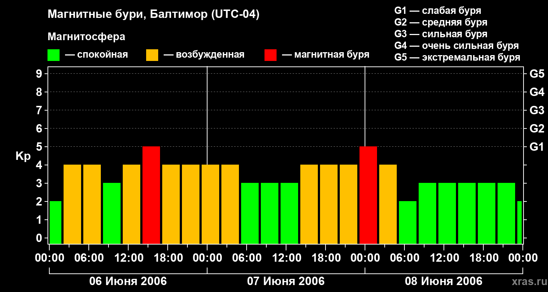Click the red "магнитная буря" legend swatch

click(270, 55)
